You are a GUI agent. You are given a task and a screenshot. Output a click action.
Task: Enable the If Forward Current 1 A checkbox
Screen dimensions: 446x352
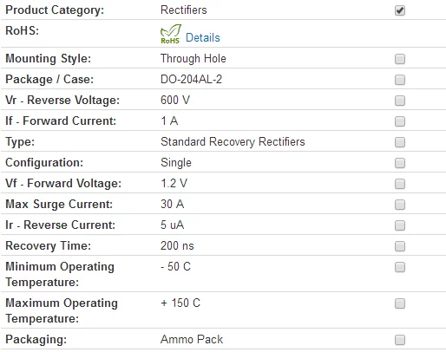coord(400,121)
